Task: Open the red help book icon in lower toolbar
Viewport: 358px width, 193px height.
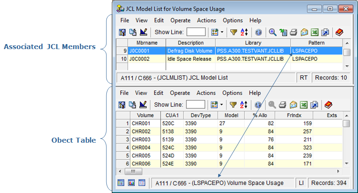Action: pos(328,105)
